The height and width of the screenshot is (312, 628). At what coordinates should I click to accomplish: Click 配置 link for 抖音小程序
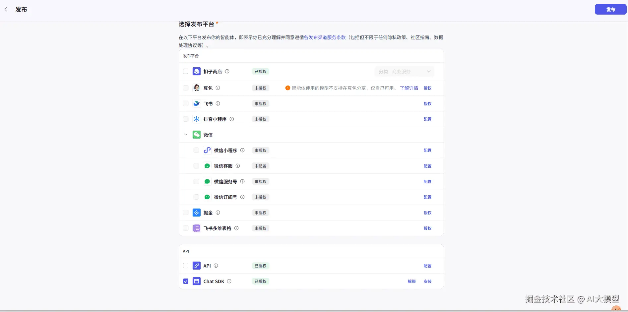click(427, 119)
